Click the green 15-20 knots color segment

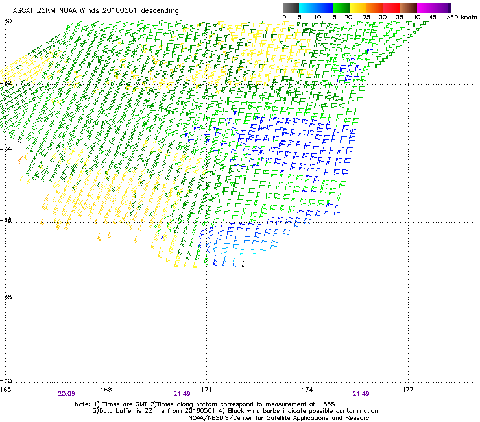click(341, 8)
